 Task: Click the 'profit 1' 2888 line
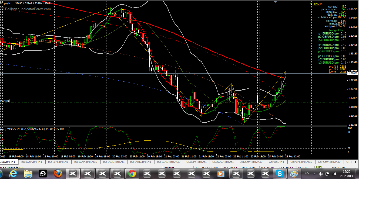(x=338, y=67)
